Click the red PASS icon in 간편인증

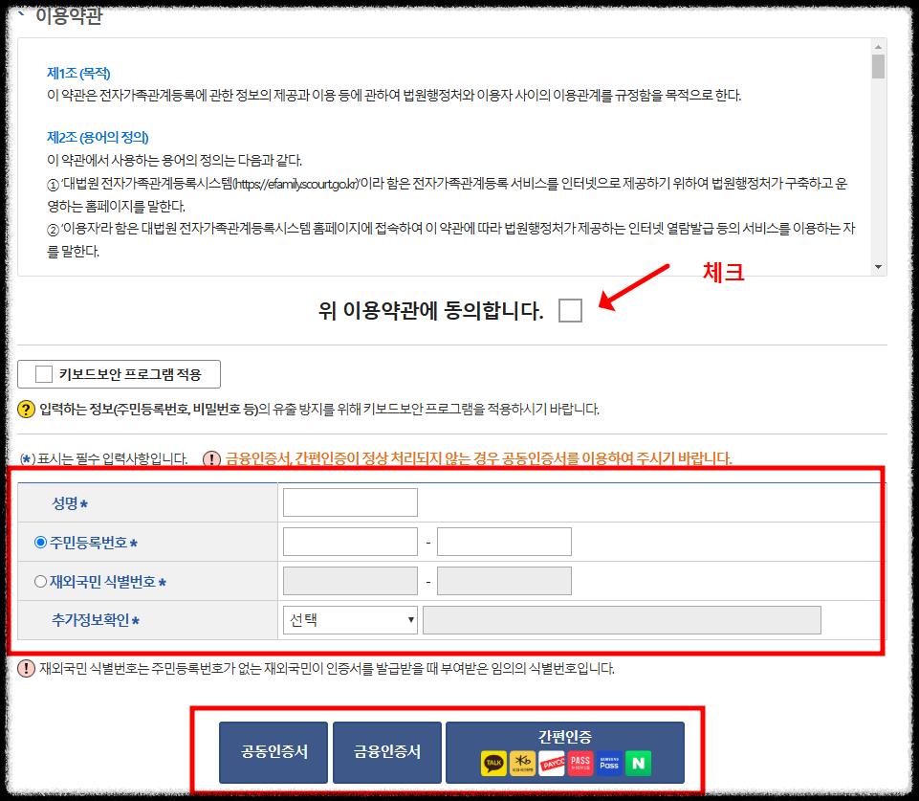pos(580,763)
